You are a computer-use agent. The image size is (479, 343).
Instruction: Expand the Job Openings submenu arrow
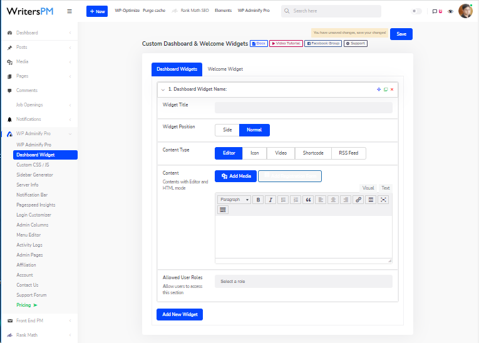70,105
